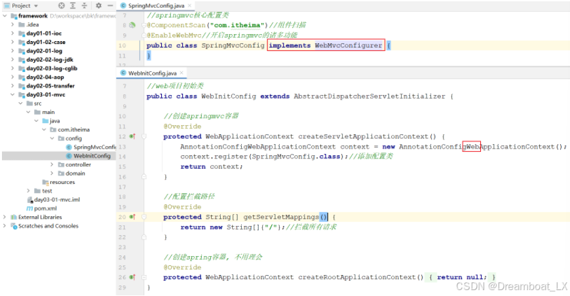Collapse the @ComponentScan annotation fold at line 8
570x296 pixels.
[144, 25]
